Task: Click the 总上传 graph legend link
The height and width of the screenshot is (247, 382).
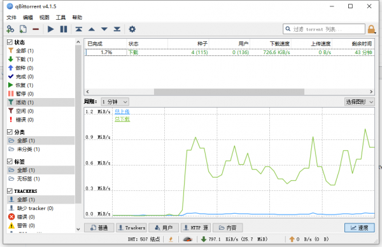Action: [x=122, y=111]
